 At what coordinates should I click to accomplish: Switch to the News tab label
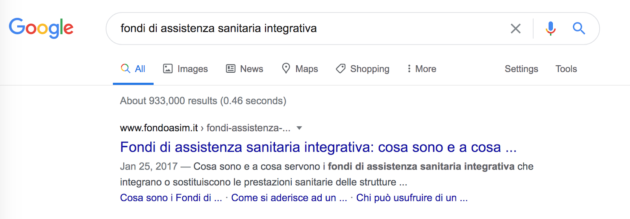pos(252,69)
